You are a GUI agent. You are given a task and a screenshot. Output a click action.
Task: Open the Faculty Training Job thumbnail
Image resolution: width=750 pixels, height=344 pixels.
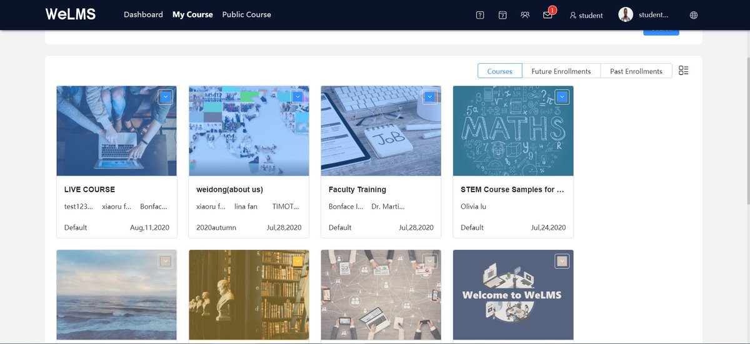381,131
